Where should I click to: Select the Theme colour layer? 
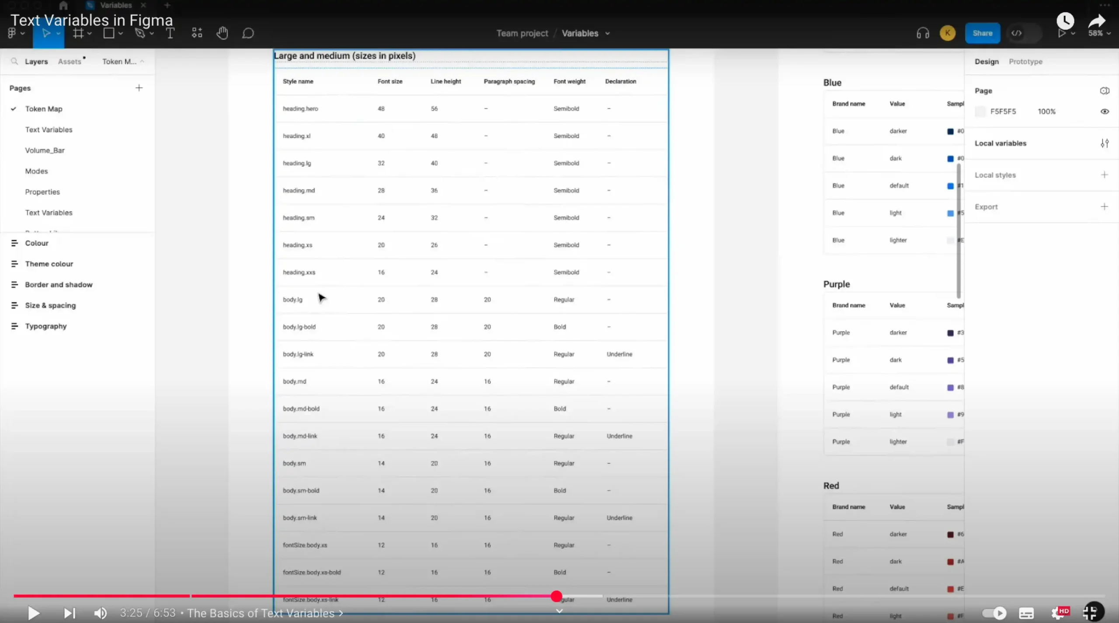49,264
